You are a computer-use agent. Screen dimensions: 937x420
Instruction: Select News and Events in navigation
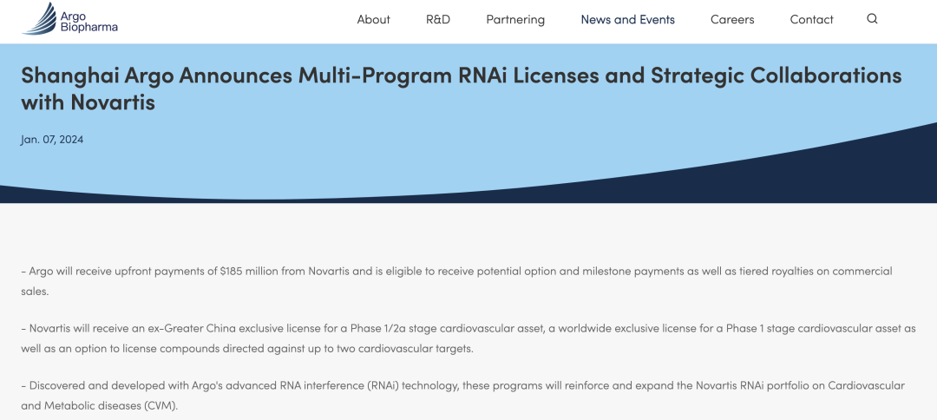[627, 20]
